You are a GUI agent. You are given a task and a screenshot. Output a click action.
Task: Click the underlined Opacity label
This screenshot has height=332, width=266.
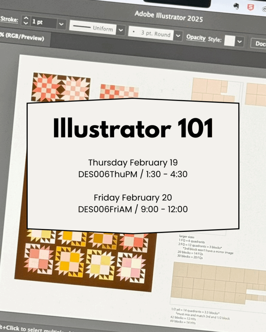tap(196, 38)
